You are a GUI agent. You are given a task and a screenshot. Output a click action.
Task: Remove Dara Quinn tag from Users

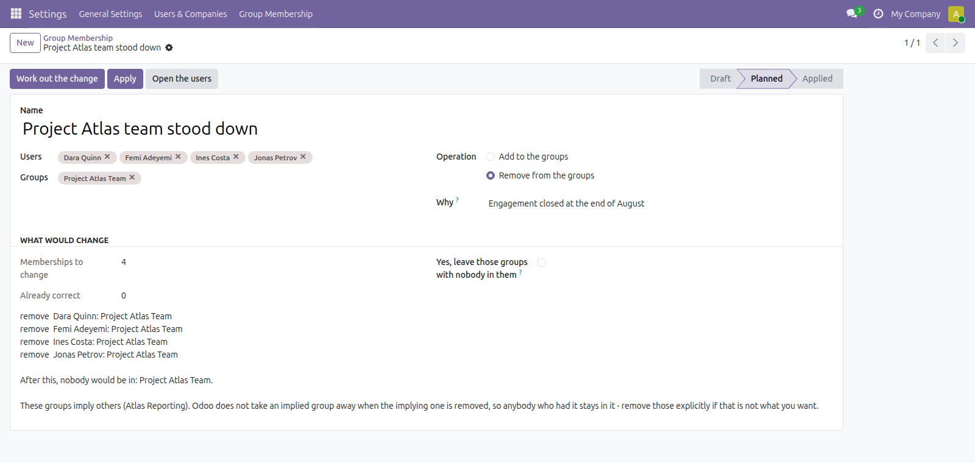(107, 157)
